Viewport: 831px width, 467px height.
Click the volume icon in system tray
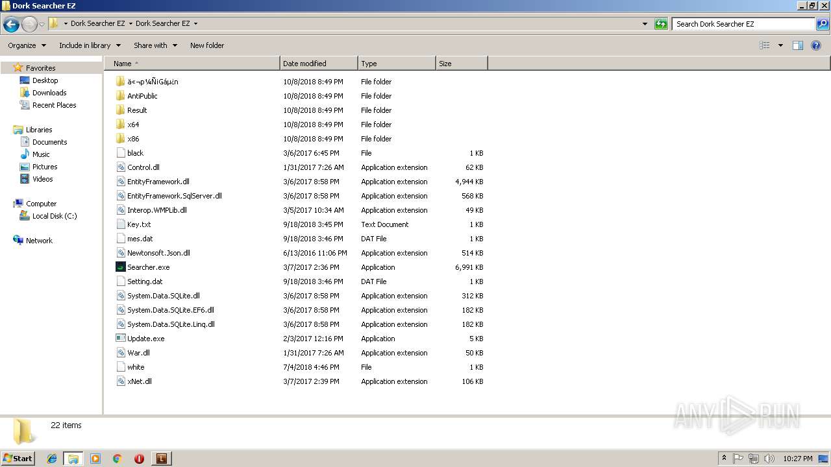tap(769, 459)
